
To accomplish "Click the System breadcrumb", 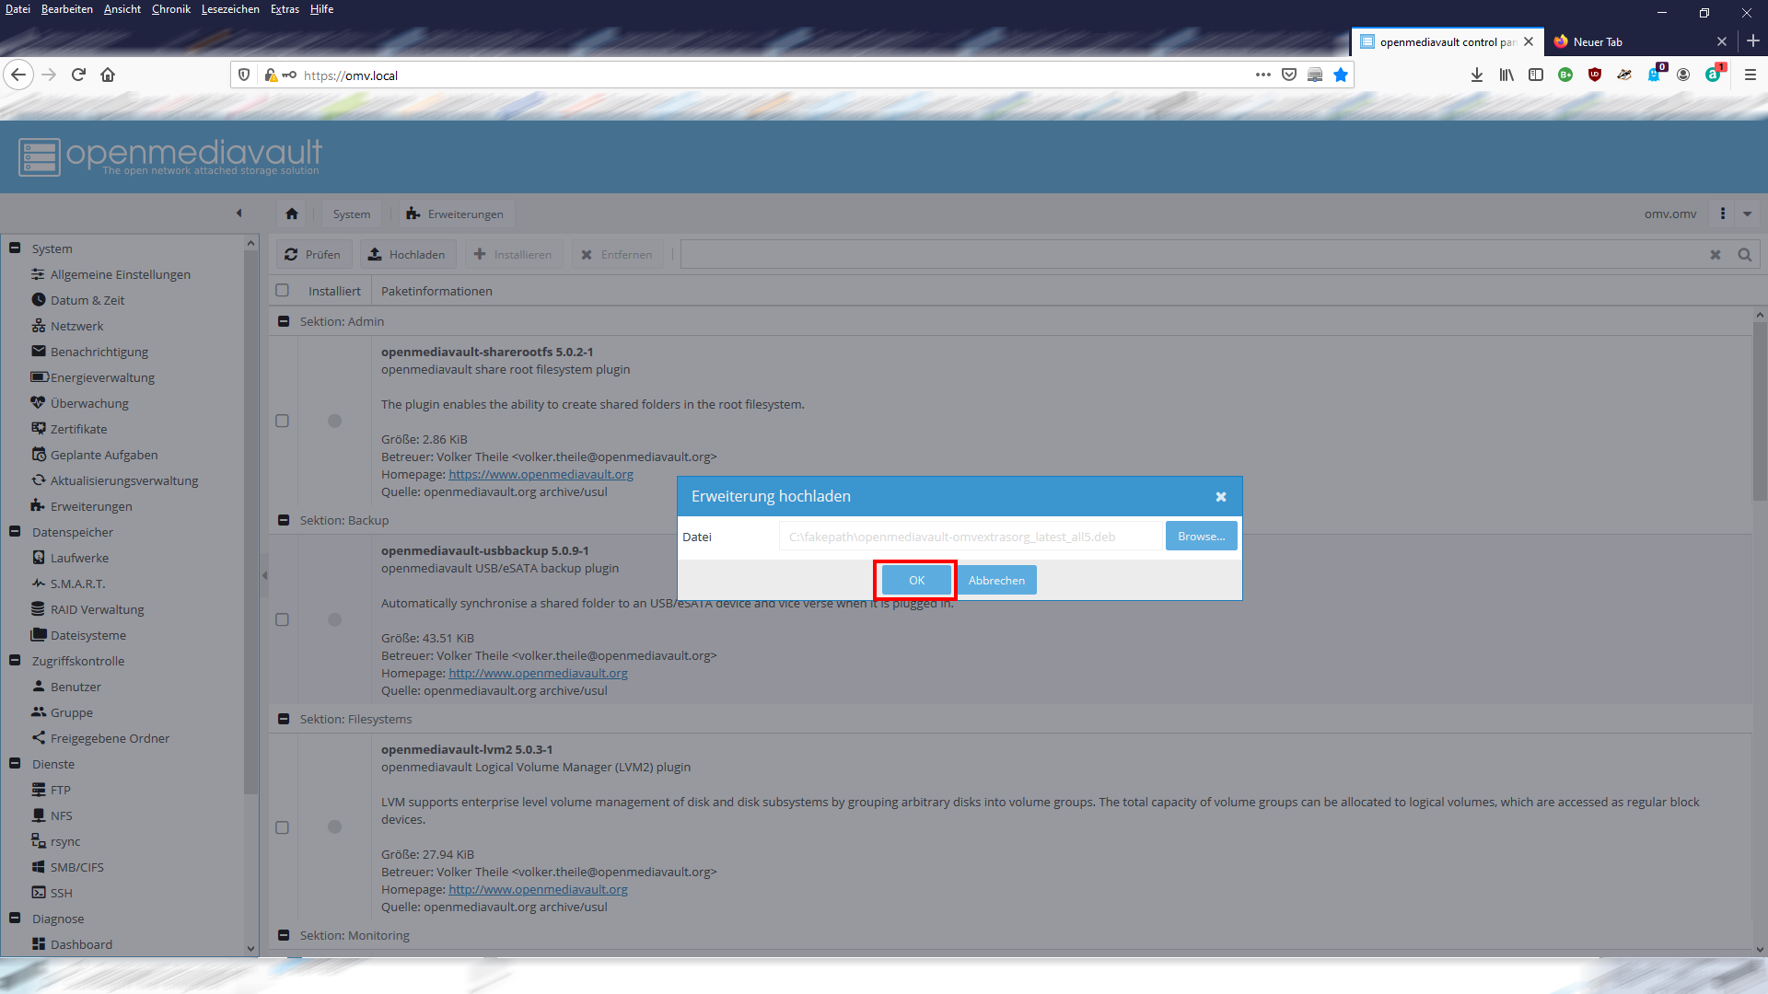I will (352, 214).
